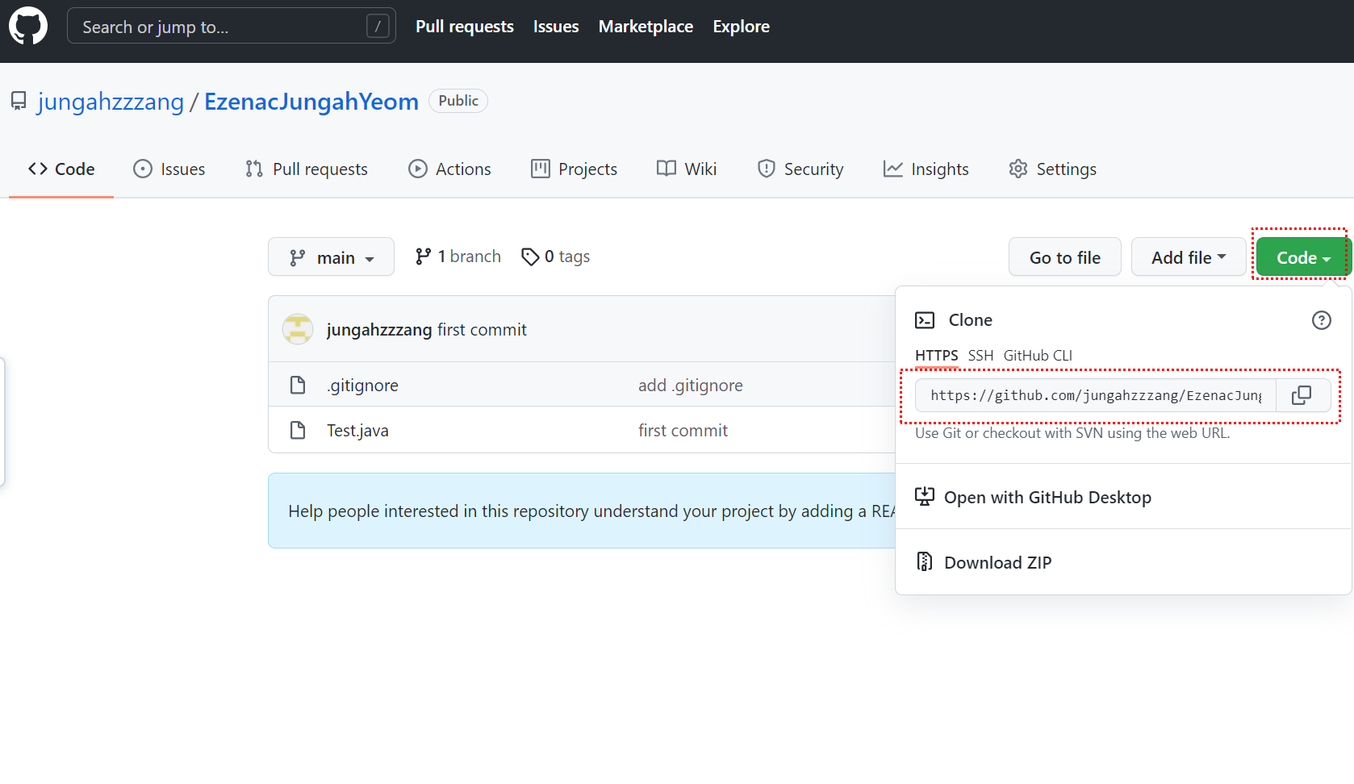Open the Insights tab
The width and height of the screenshot is (1354, 784).
coord(926,169)
